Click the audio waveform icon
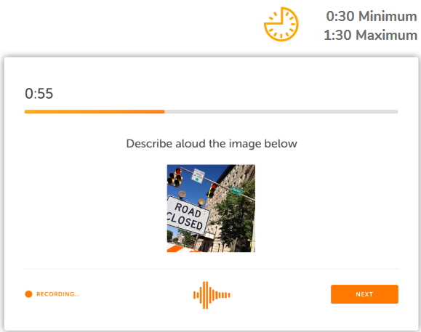Image resolution: width=421 pixels, height=332 pixels. click(x=212, y=295)
